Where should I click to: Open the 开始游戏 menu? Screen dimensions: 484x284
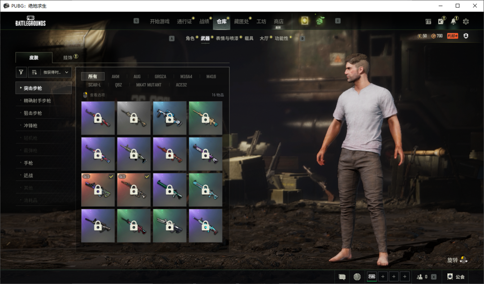[x=160, y=22]
